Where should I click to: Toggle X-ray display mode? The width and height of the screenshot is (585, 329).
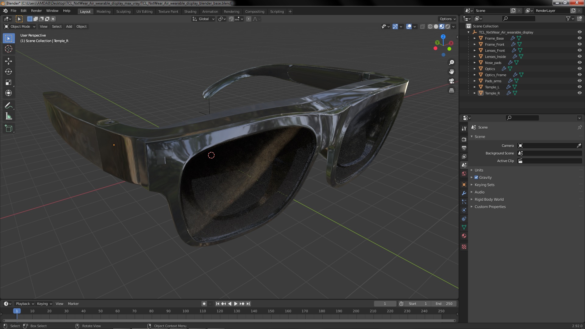(422, 27)
